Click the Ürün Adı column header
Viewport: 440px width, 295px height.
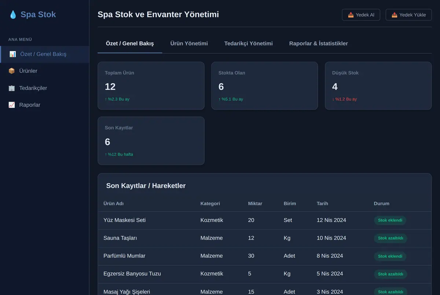[x=114, y=203]
